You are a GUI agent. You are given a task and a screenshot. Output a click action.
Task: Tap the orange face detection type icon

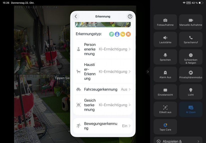128,34
